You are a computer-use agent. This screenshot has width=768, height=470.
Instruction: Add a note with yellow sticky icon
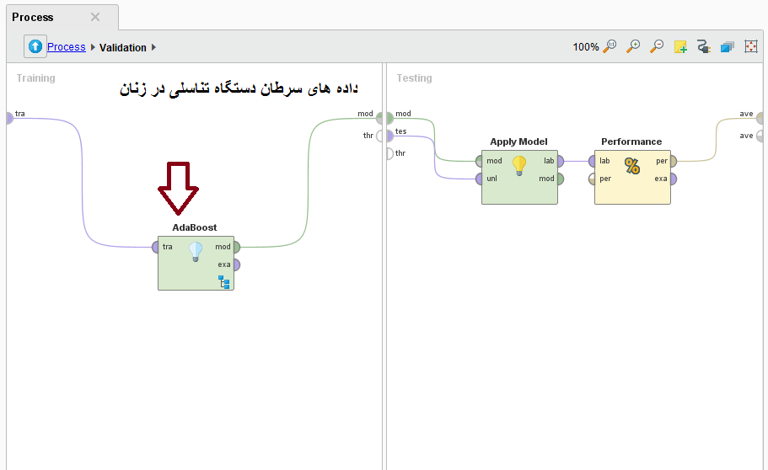click(x=680, y=47)
